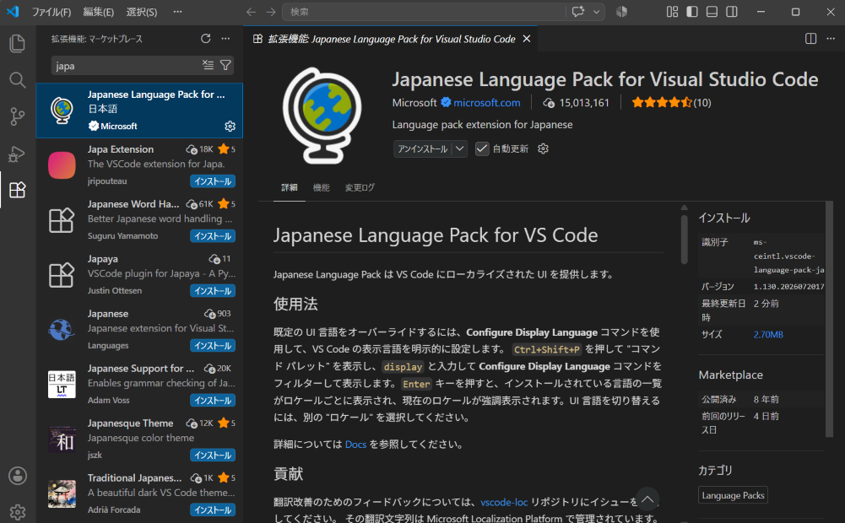Screen dimensions: 845x523
Task: Open the ファイル(F) menu
Action: pyautogui.click(x=51, y=12)
